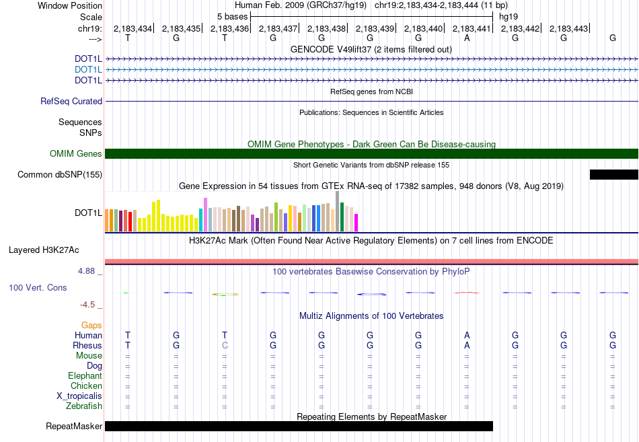This screenshot has height=442, width=639.
Task: Click the Mouse alignment row label
Action: (x=89, y=356)
